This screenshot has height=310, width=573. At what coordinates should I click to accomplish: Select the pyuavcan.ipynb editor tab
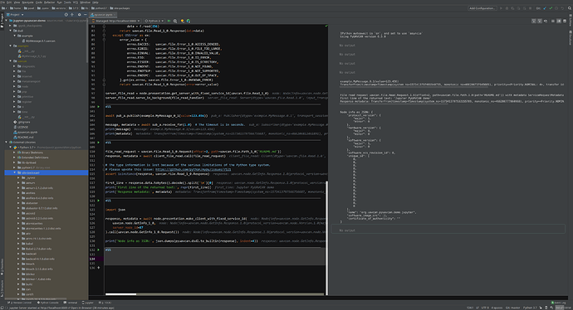click(103, 15)
